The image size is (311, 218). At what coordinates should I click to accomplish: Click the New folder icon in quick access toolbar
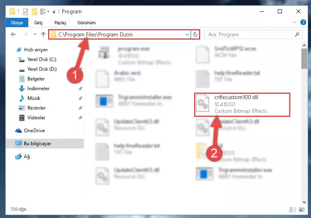point(34,12)
